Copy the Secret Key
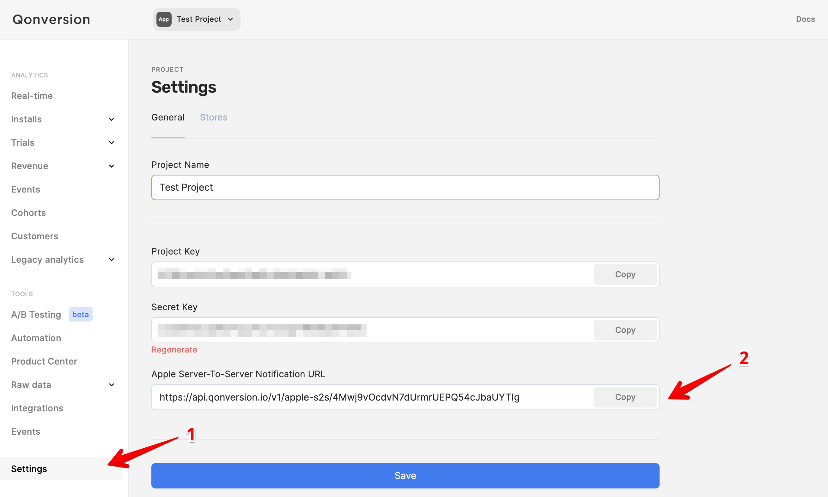The image size is (828, 497). tap(624, 330)
